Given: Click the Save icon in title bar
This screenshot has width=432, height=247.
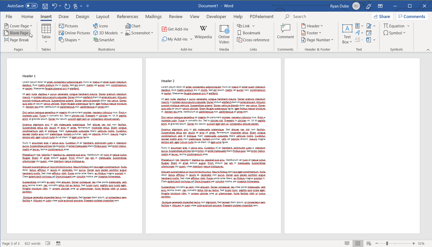Looking at the screenshot, I should [45, 6].
